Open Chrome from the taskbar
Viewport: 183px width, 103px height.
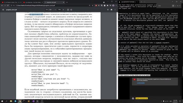tap(20, 101)
